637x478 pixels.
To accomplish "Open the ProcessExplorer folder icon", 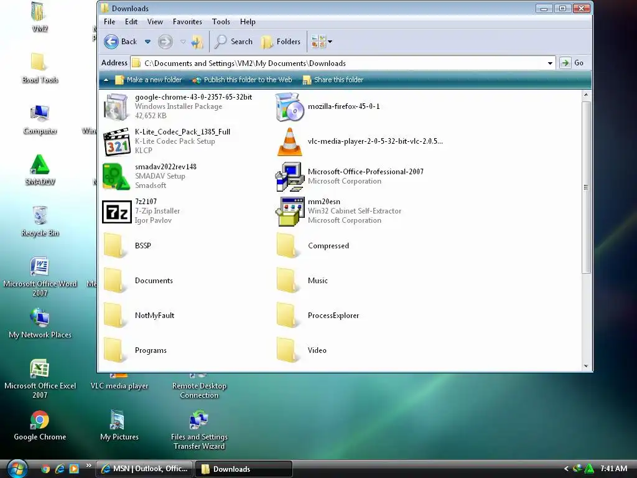I will pyautogui.click(x=287, y=316).
